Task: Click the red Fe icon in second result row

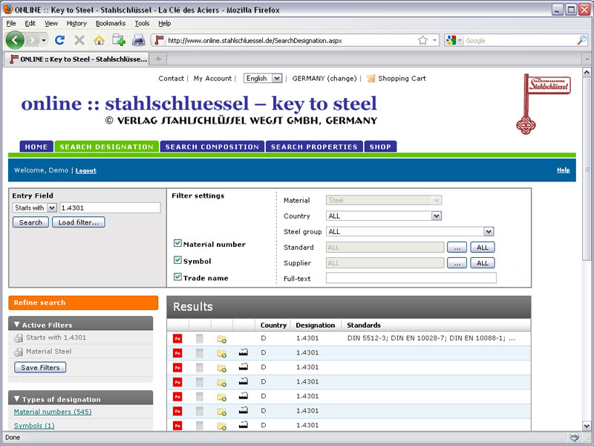Action: point(177,353)
